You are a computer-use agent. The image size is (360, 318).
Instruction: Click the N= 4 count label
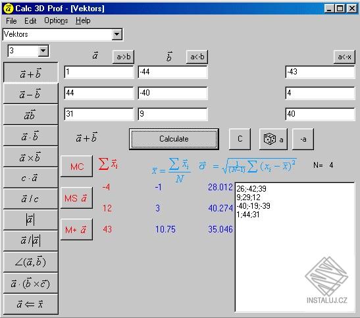click(x=323, y=165)
